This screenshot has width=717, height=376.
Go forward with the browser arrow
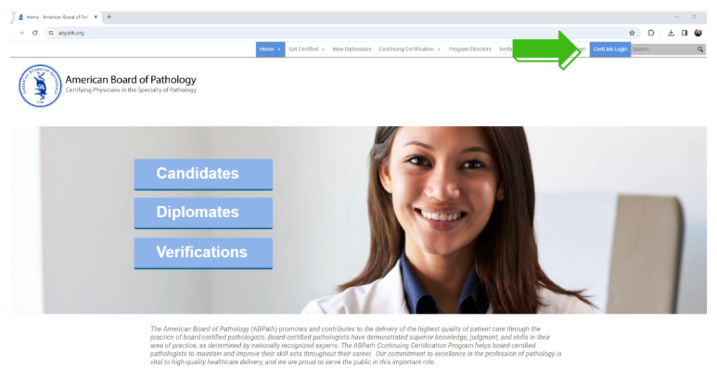click(21, 33)
